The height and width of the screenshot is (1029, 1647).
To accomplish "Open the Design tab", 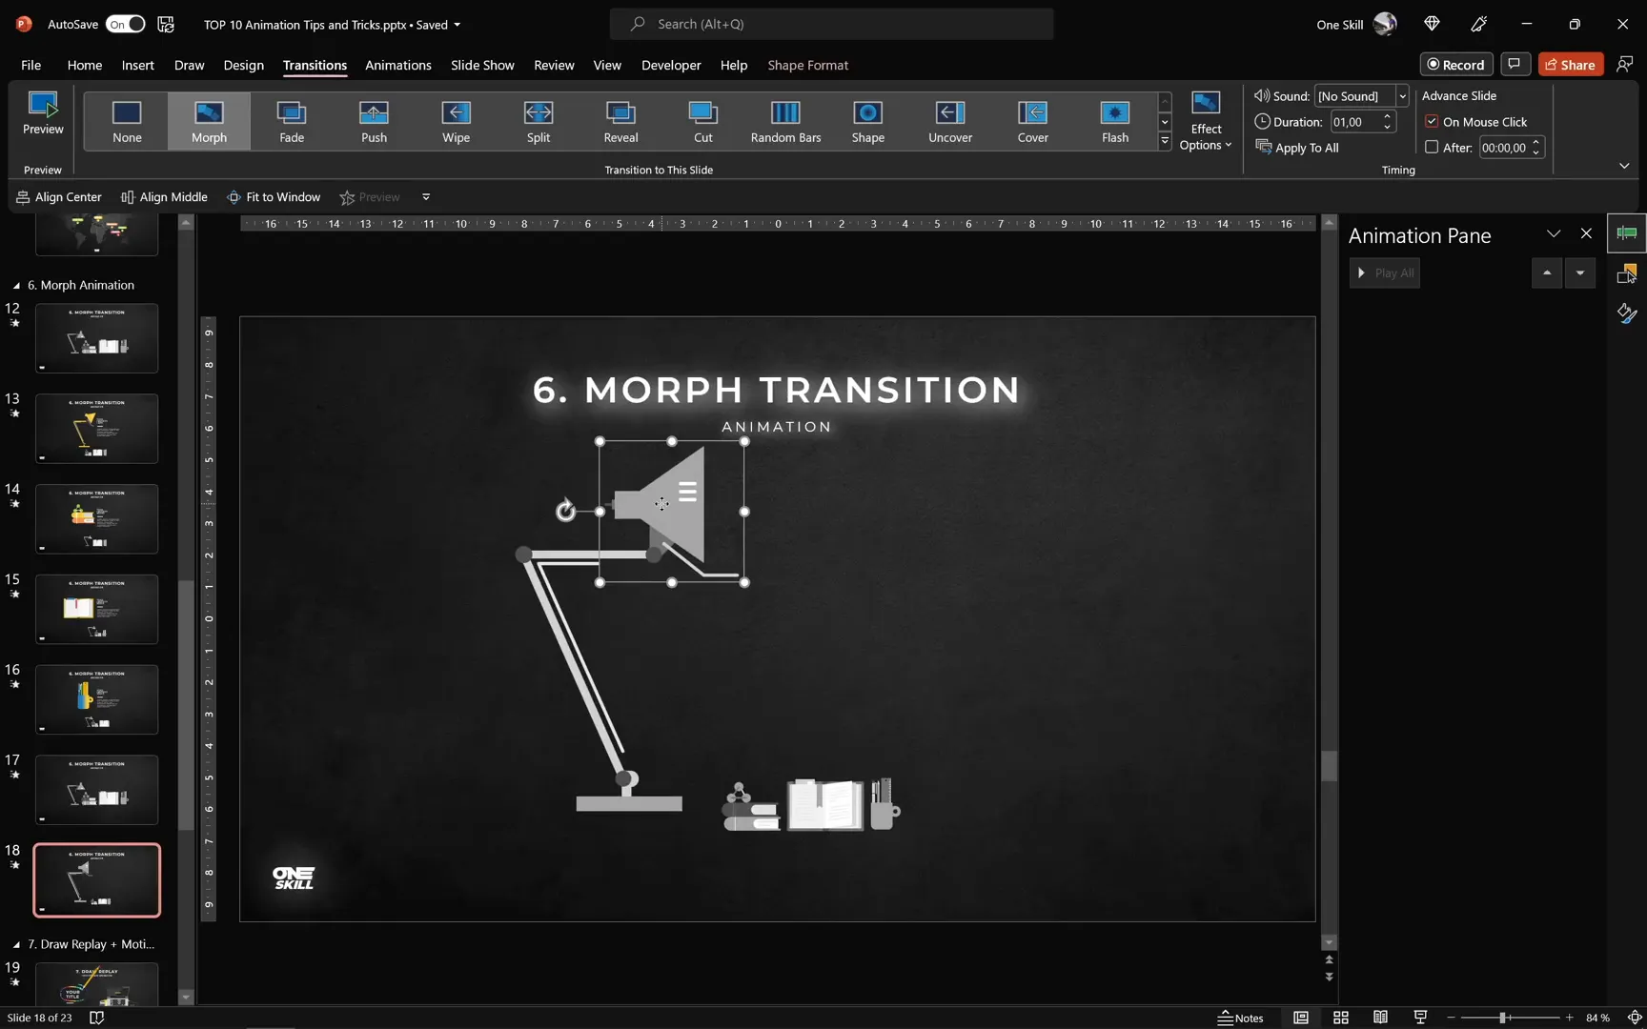I will click(x=243, y=65).
